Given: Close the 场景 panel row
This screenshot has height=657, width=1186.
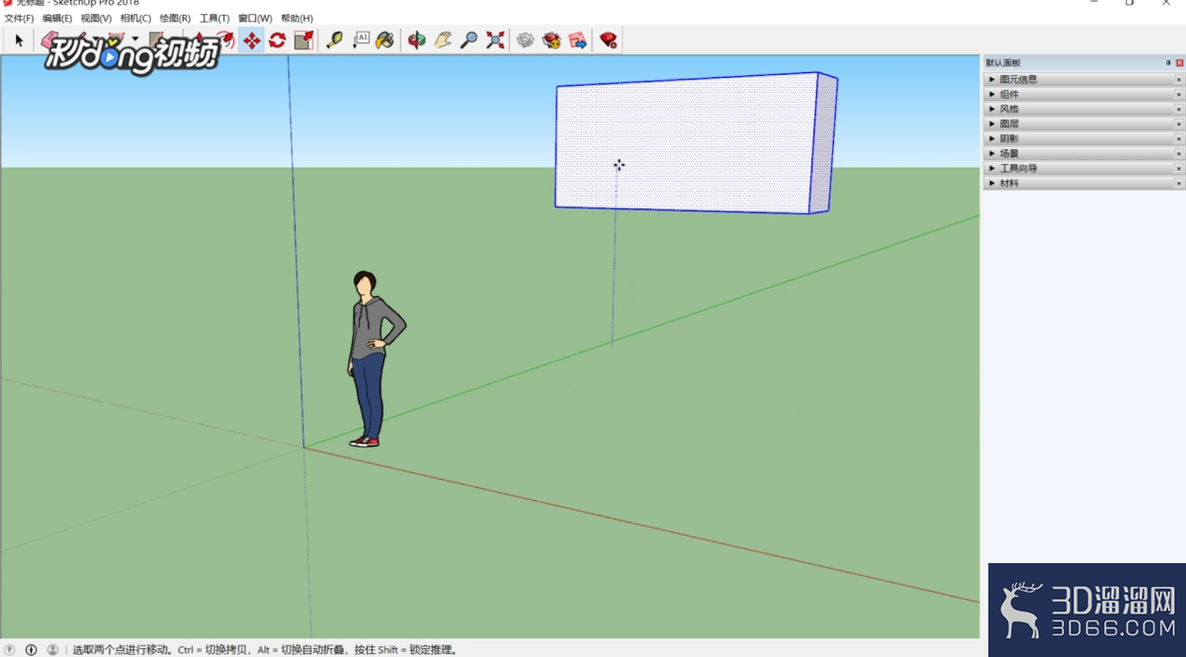Looking at the screenshot, I should [1179, 153].
